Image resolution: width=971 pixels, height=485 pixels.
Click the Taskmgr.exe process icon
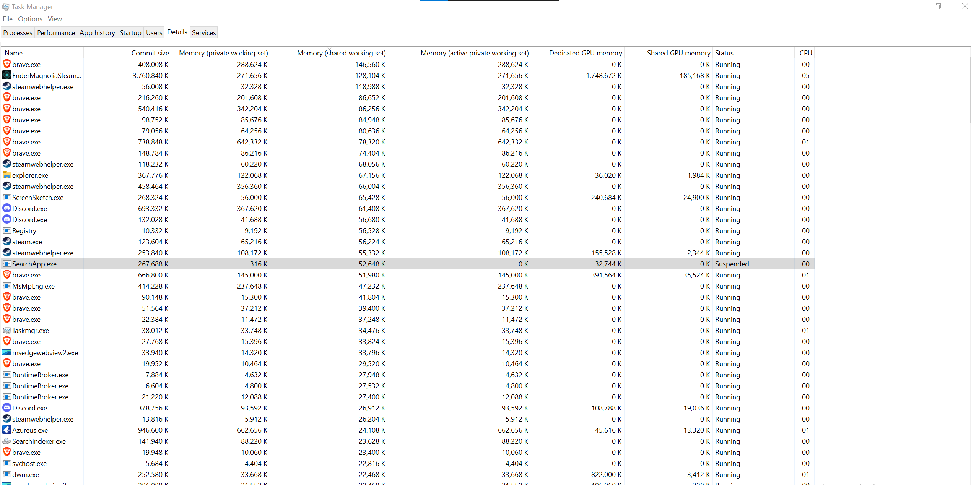7,330
